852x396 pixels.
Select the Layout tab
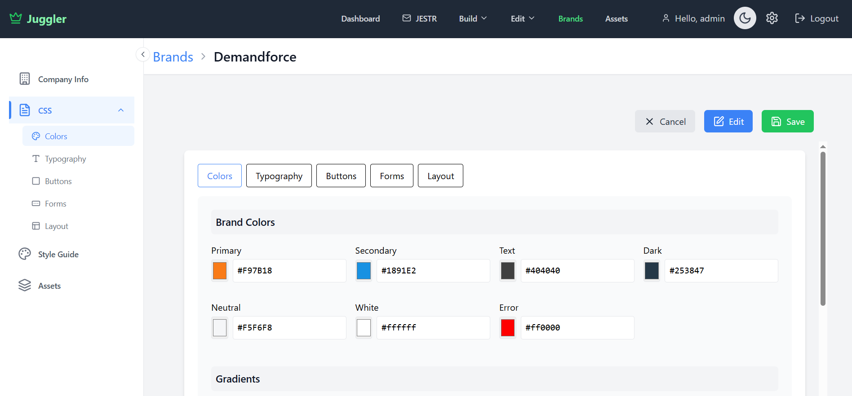click(440, 176)
